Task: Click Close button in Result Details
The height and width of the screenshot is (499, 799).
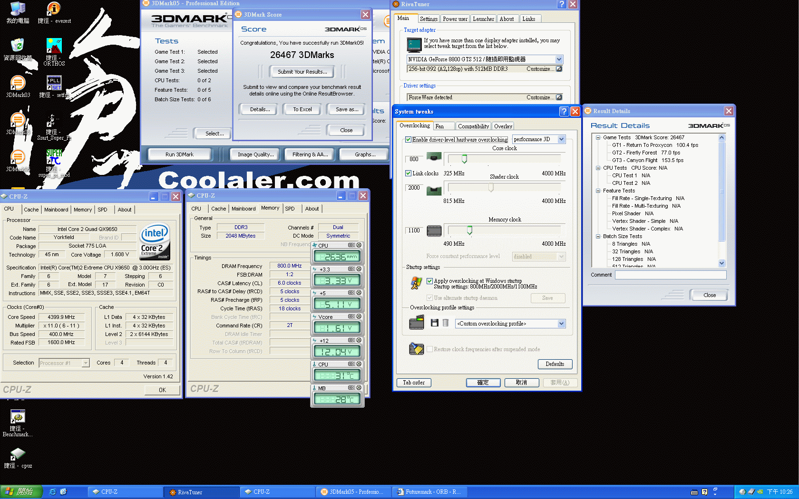Action: click(709, 295)
